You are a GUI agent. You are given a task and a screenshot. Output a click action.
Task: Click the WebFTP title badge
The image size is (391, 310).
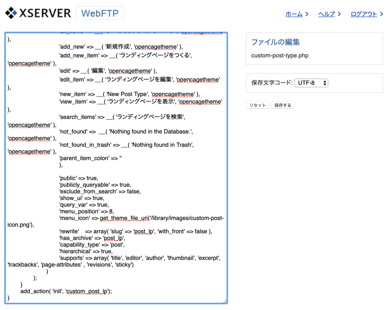(x=100, y=13)
